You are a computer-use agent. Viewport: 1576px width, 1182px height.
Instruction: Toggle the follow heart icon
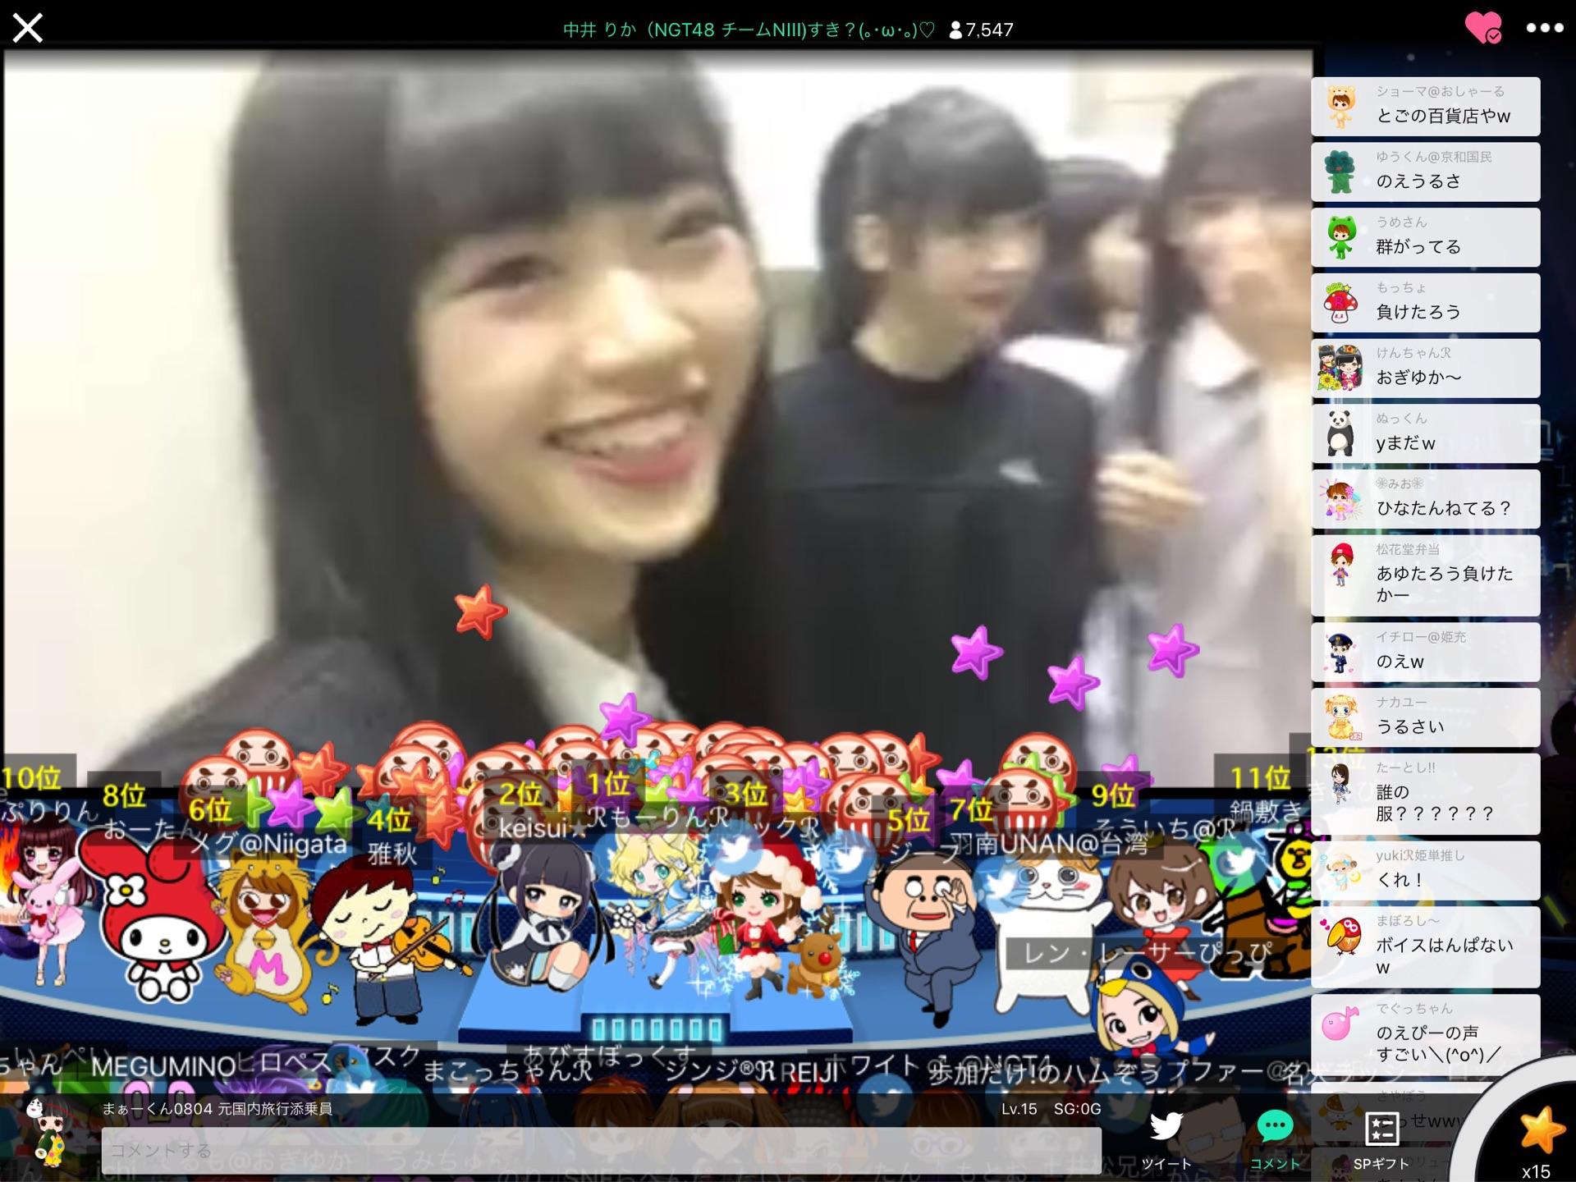point(1482,28)
